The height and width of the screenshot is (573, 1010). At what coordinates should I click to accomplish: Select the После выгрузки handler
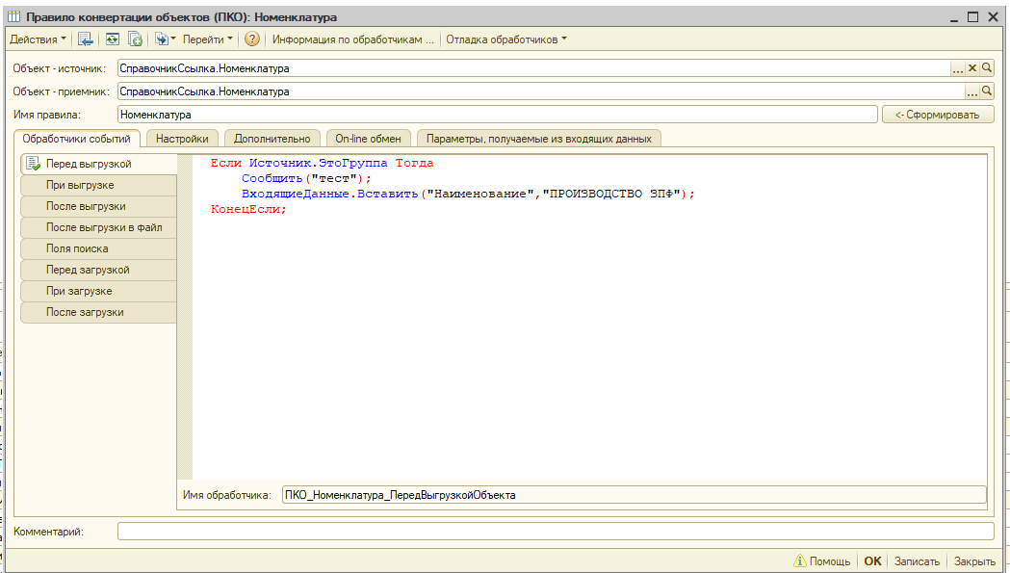coord(99,206)
